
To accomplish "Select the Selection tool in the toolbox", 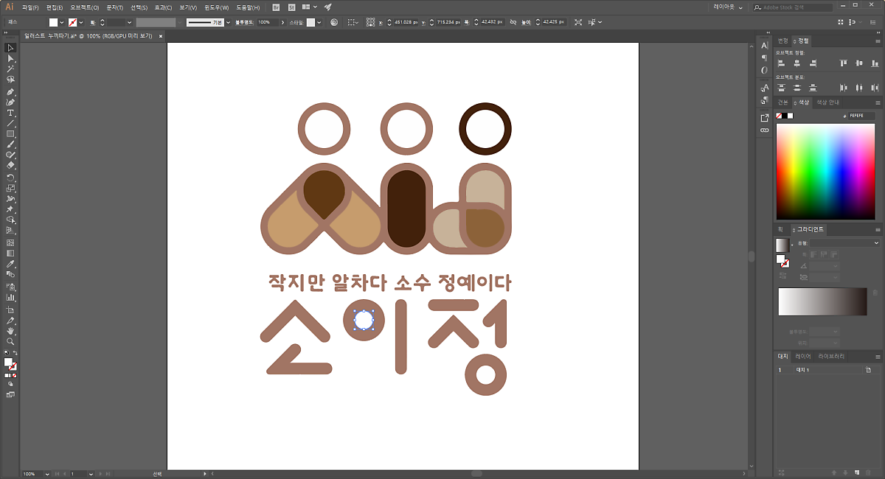I will pyautogui.click(x=10, y=47).
